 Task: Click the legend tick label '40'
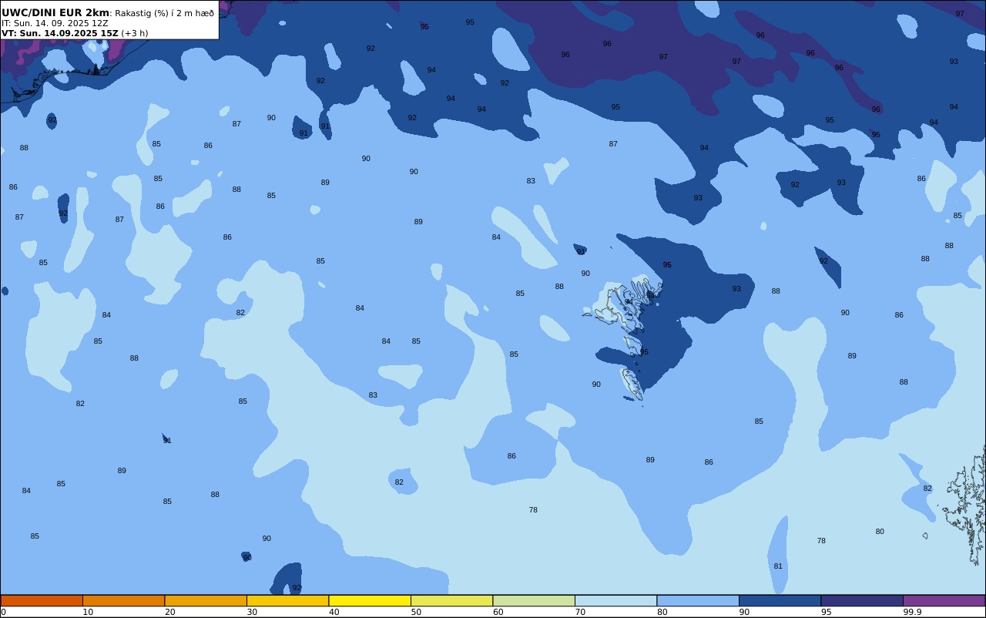(x=334, y=612)
